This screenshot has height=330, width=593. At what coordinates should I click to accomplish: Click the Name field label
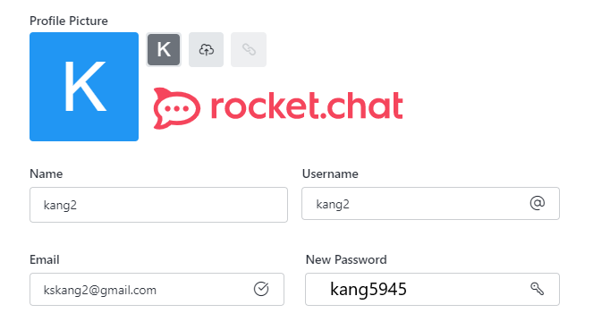tap(47, 173)
